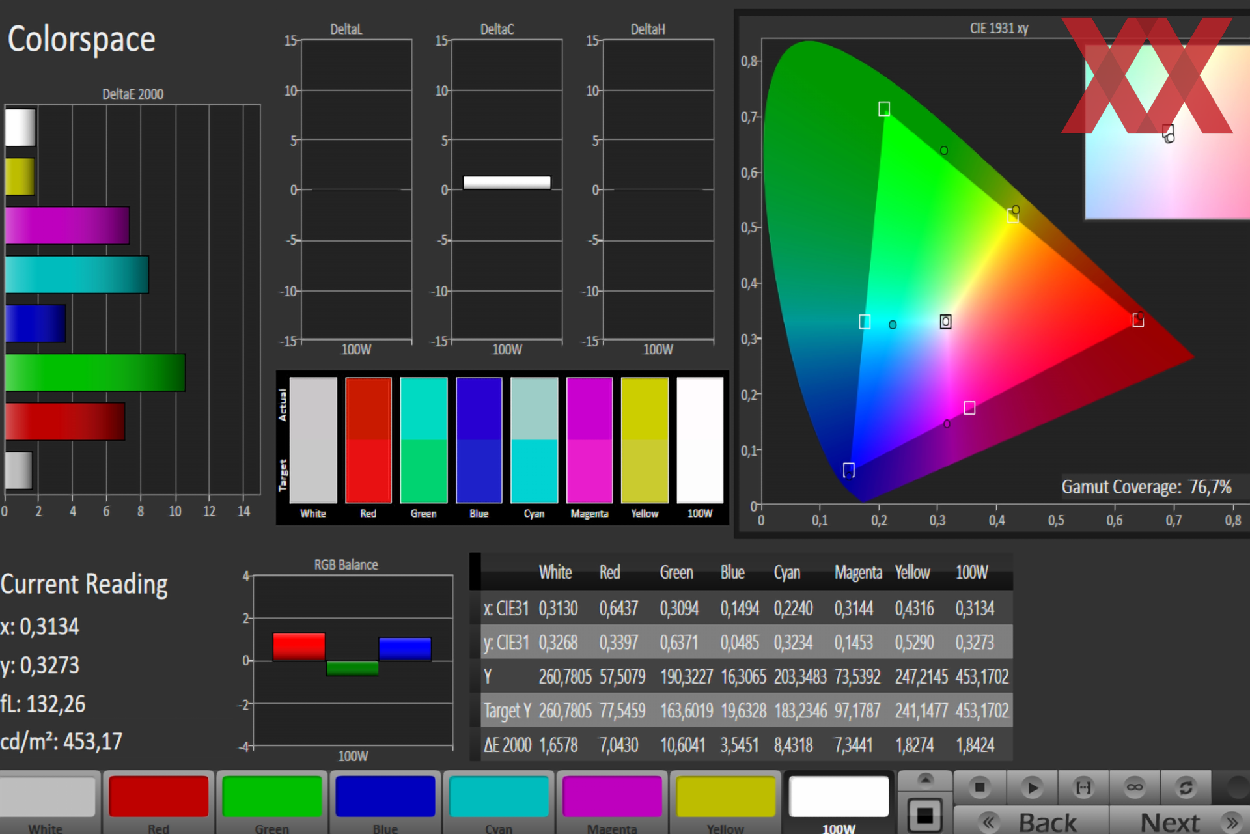Viewport: 1250px width, 834px height.
Task: Click the 'fL: 132,26' reading
Action: tap(43, 704)
